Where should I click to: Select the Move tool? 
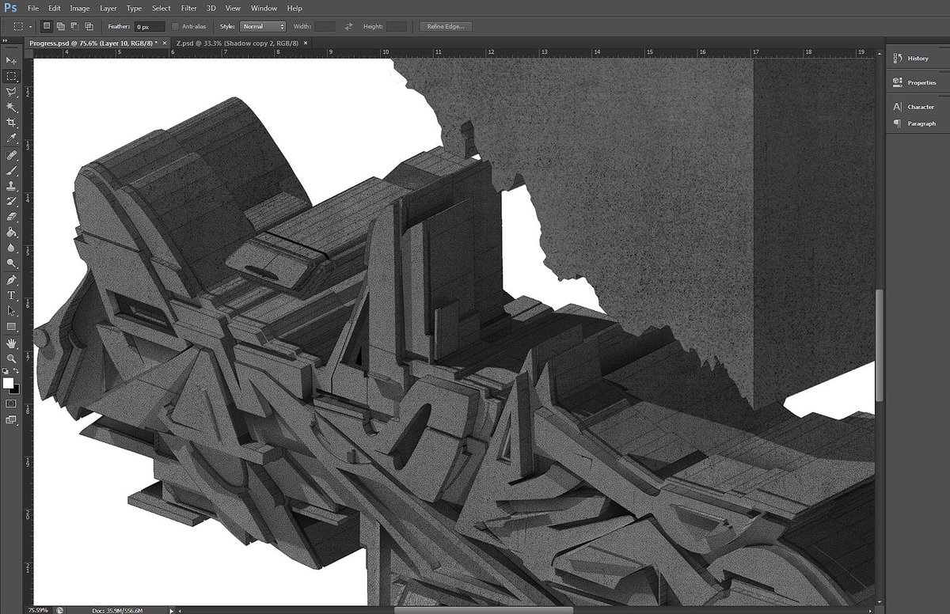(11, 61)
